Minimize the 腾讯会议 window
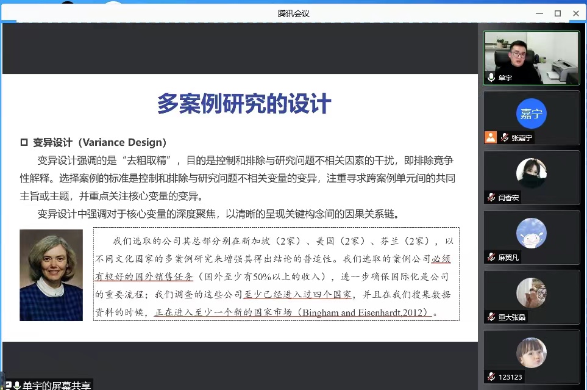 (x=540, y=13)
